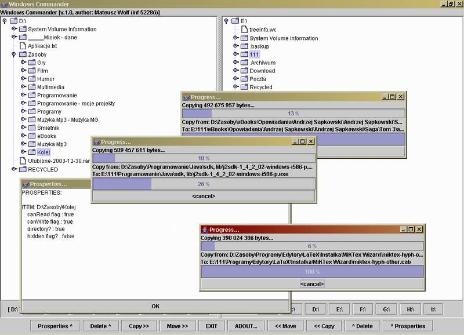Click the E:\ root drive folder icon
This screenshot has width=464, height=335.
[x=235, y=21]
